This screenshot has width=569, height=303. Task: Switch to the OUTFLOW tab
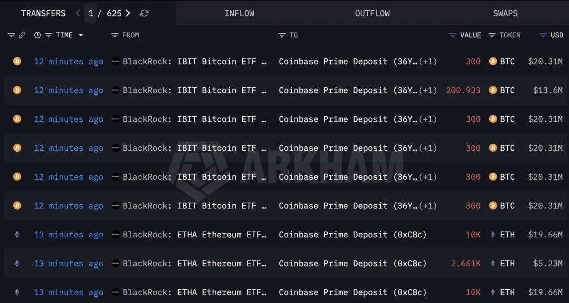(372, 13)
